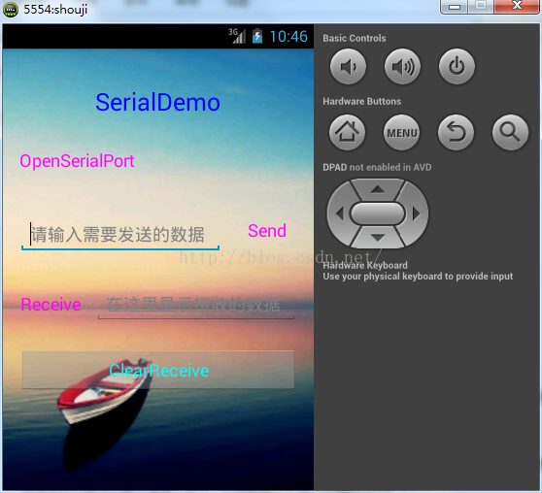This screenshot has width=542, height=493.
Task: Click the DPAD right arrow
Action: [416, 214]
